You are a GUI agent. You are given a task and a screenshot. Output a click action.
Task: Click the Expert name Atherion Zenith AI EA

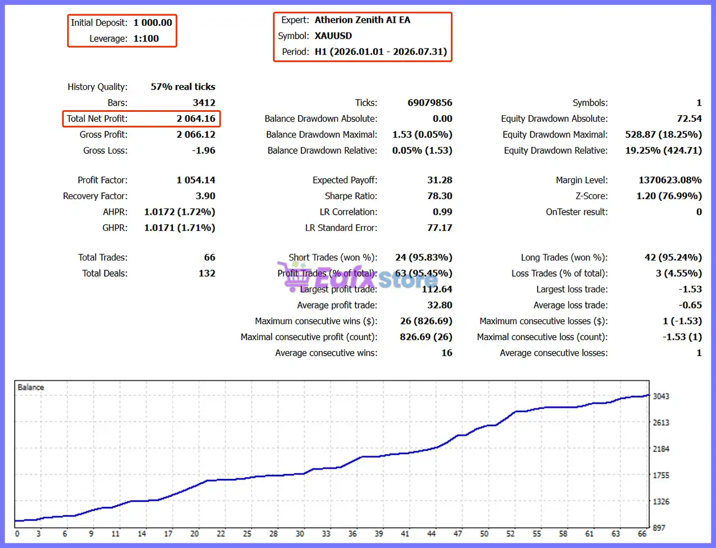pos(362,20)
